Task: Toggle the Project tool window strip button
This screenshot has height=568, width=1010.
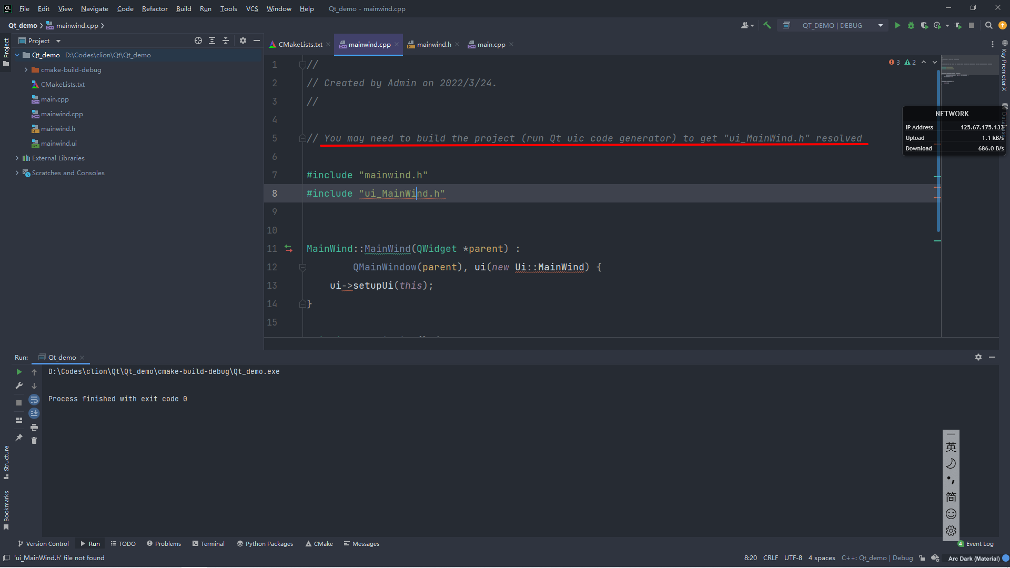Action: point(6,52)
